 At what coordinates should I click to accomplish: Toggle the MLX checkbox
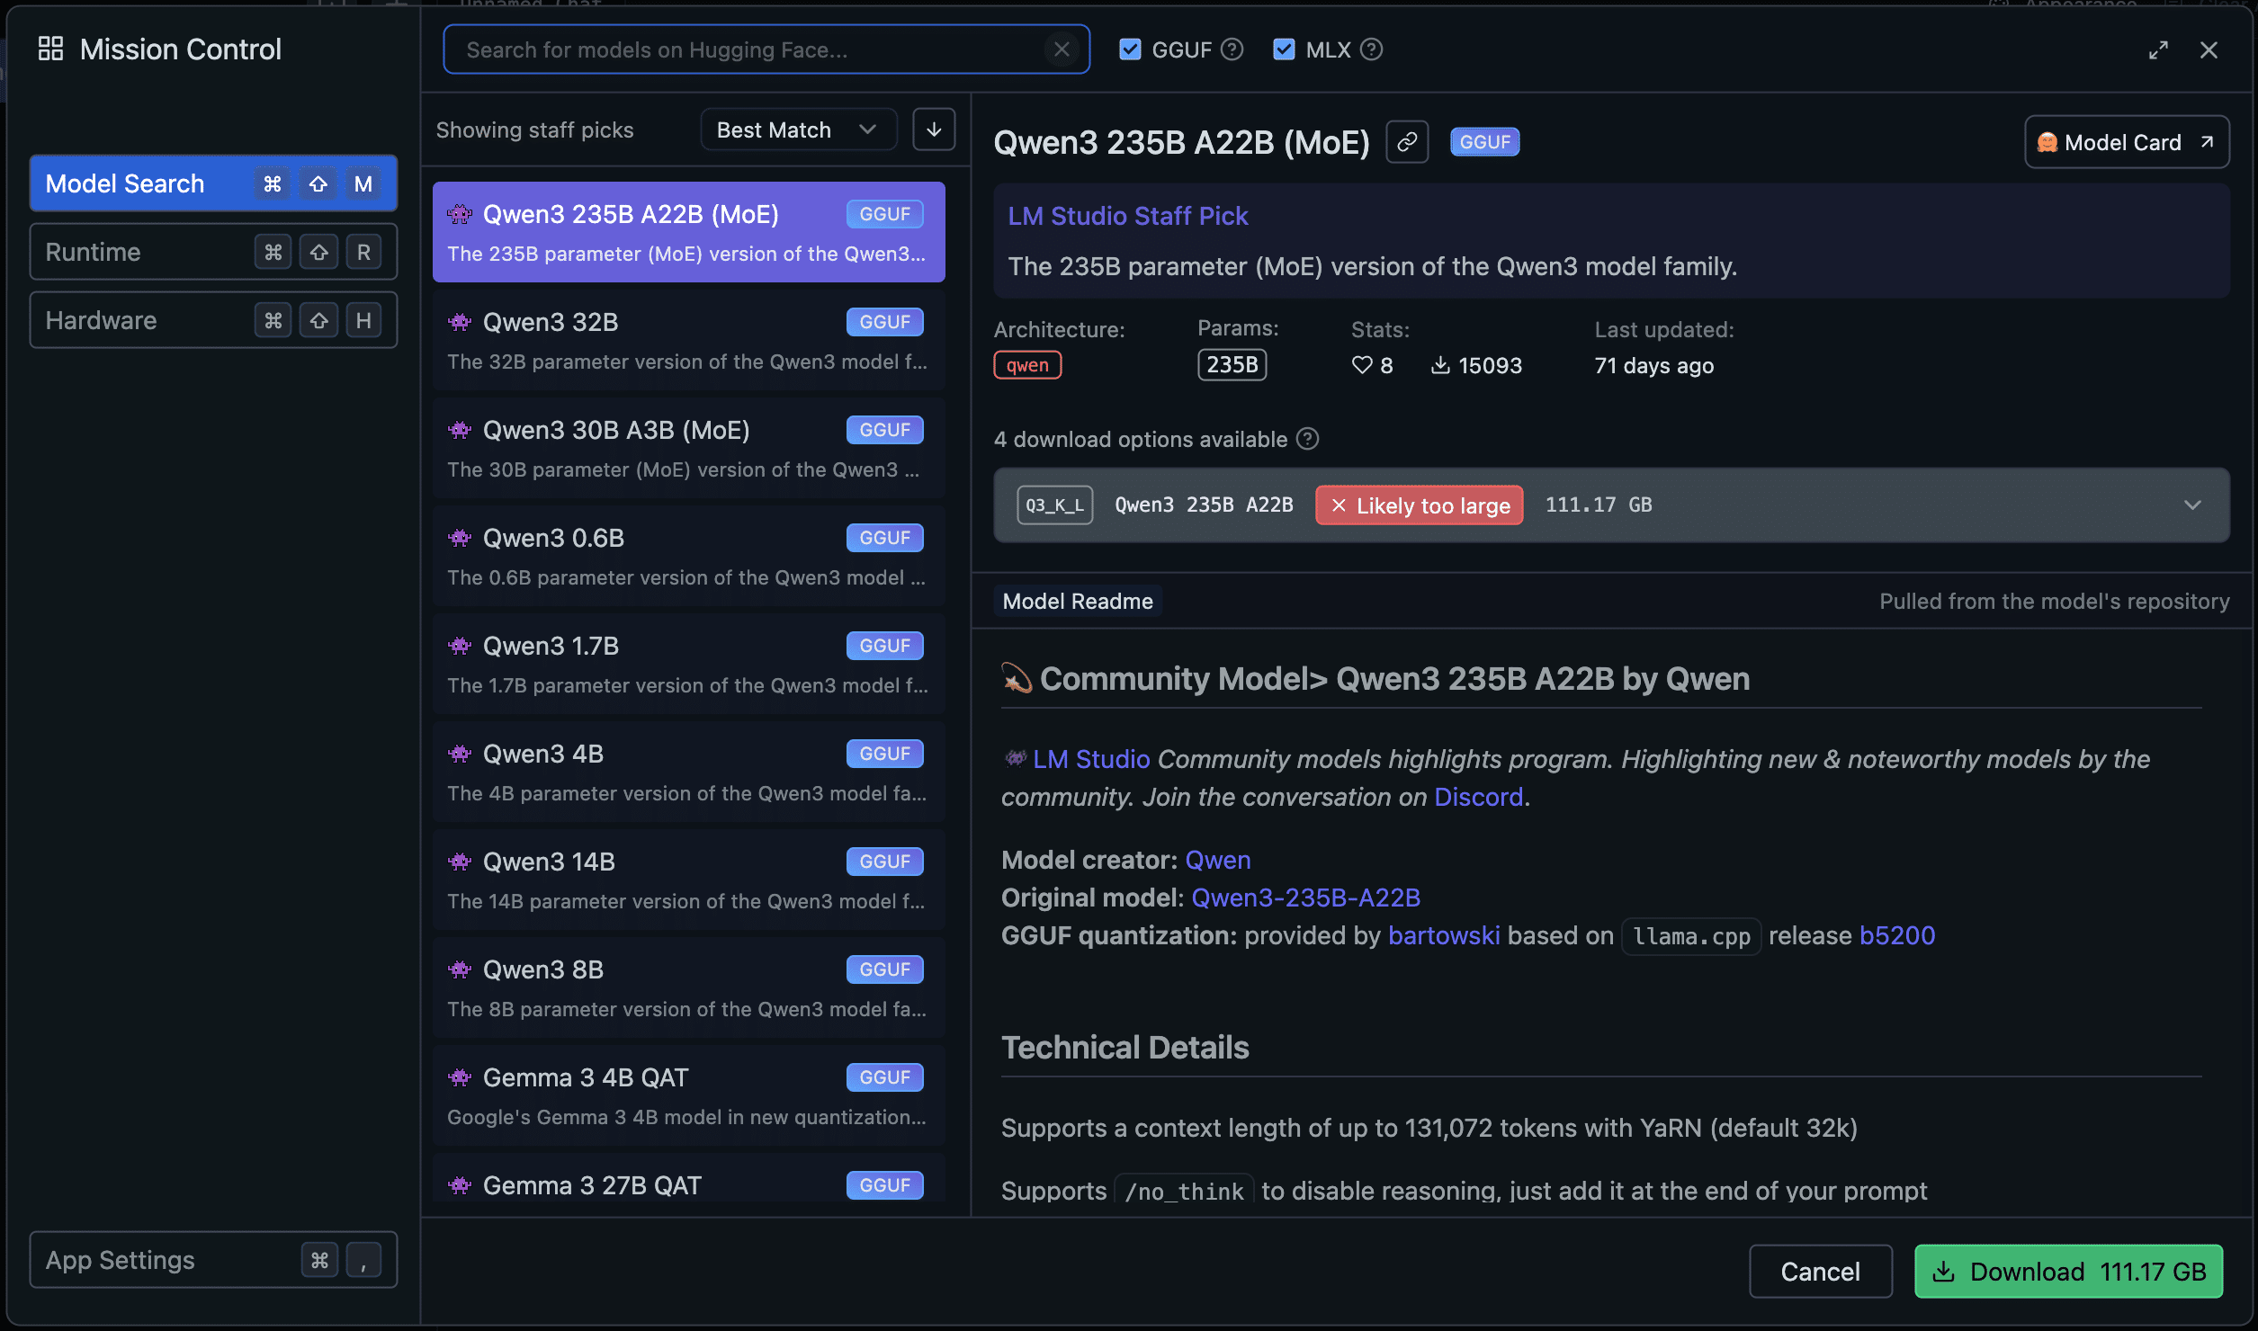[x=1284, y=49]
